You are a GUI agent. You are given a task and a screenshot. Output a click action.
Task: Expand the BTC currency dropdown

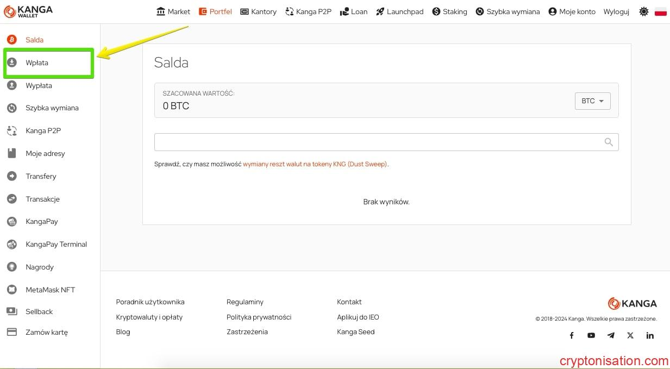click(592, 101)
